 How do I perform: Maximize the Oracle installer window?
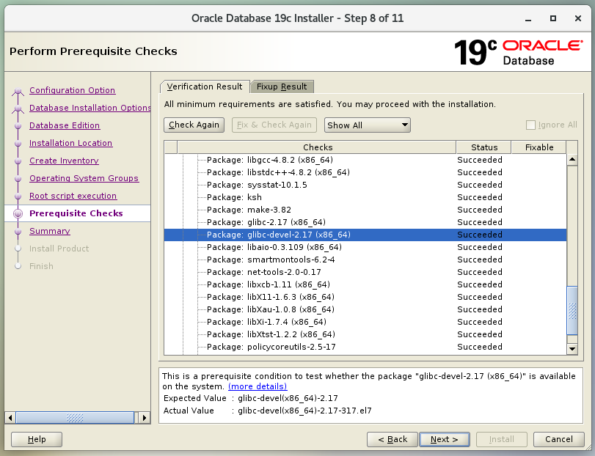553,17
